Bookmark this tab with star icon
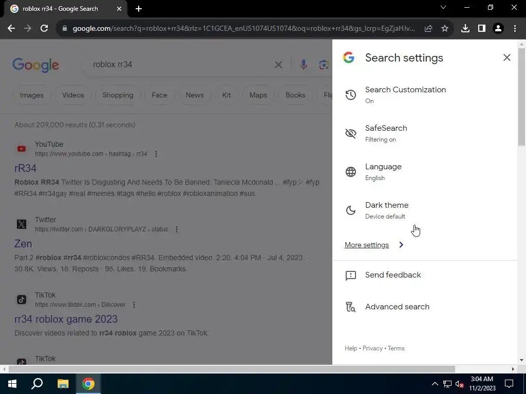526x394 pixels. (445, 29)
